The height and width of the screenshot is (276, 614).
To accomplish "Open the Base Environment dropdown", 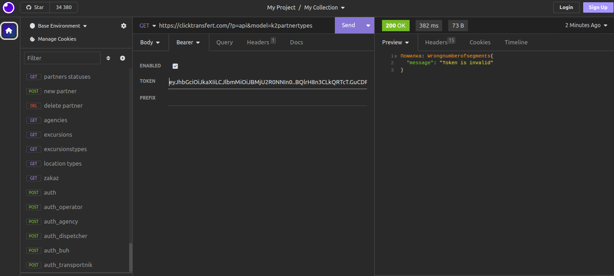I will click(58, 26).
